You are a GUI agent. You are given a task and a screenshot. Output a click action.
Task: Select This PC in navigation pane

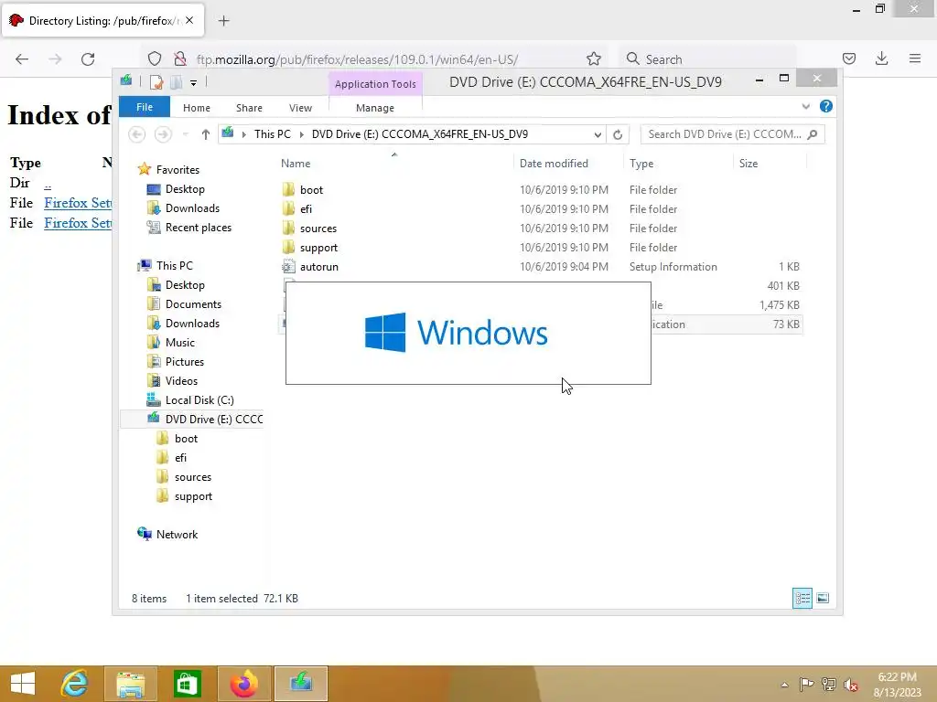(x=174, y=266)
